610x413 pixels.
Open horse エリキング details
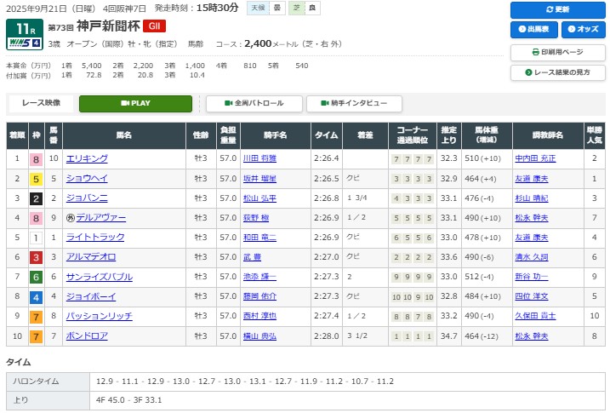(x=87, y=158)
